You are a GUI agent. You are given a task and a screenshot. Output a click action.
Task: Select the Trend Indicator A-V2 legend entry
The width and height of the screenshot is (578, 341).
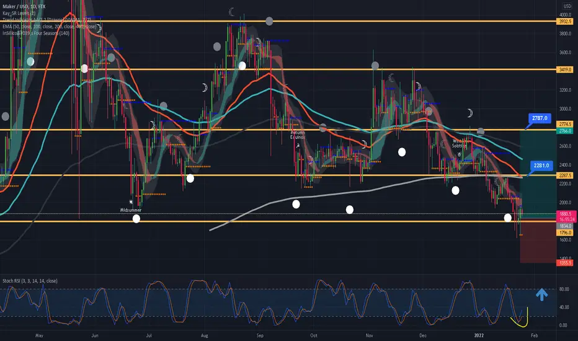pos(47,20)
